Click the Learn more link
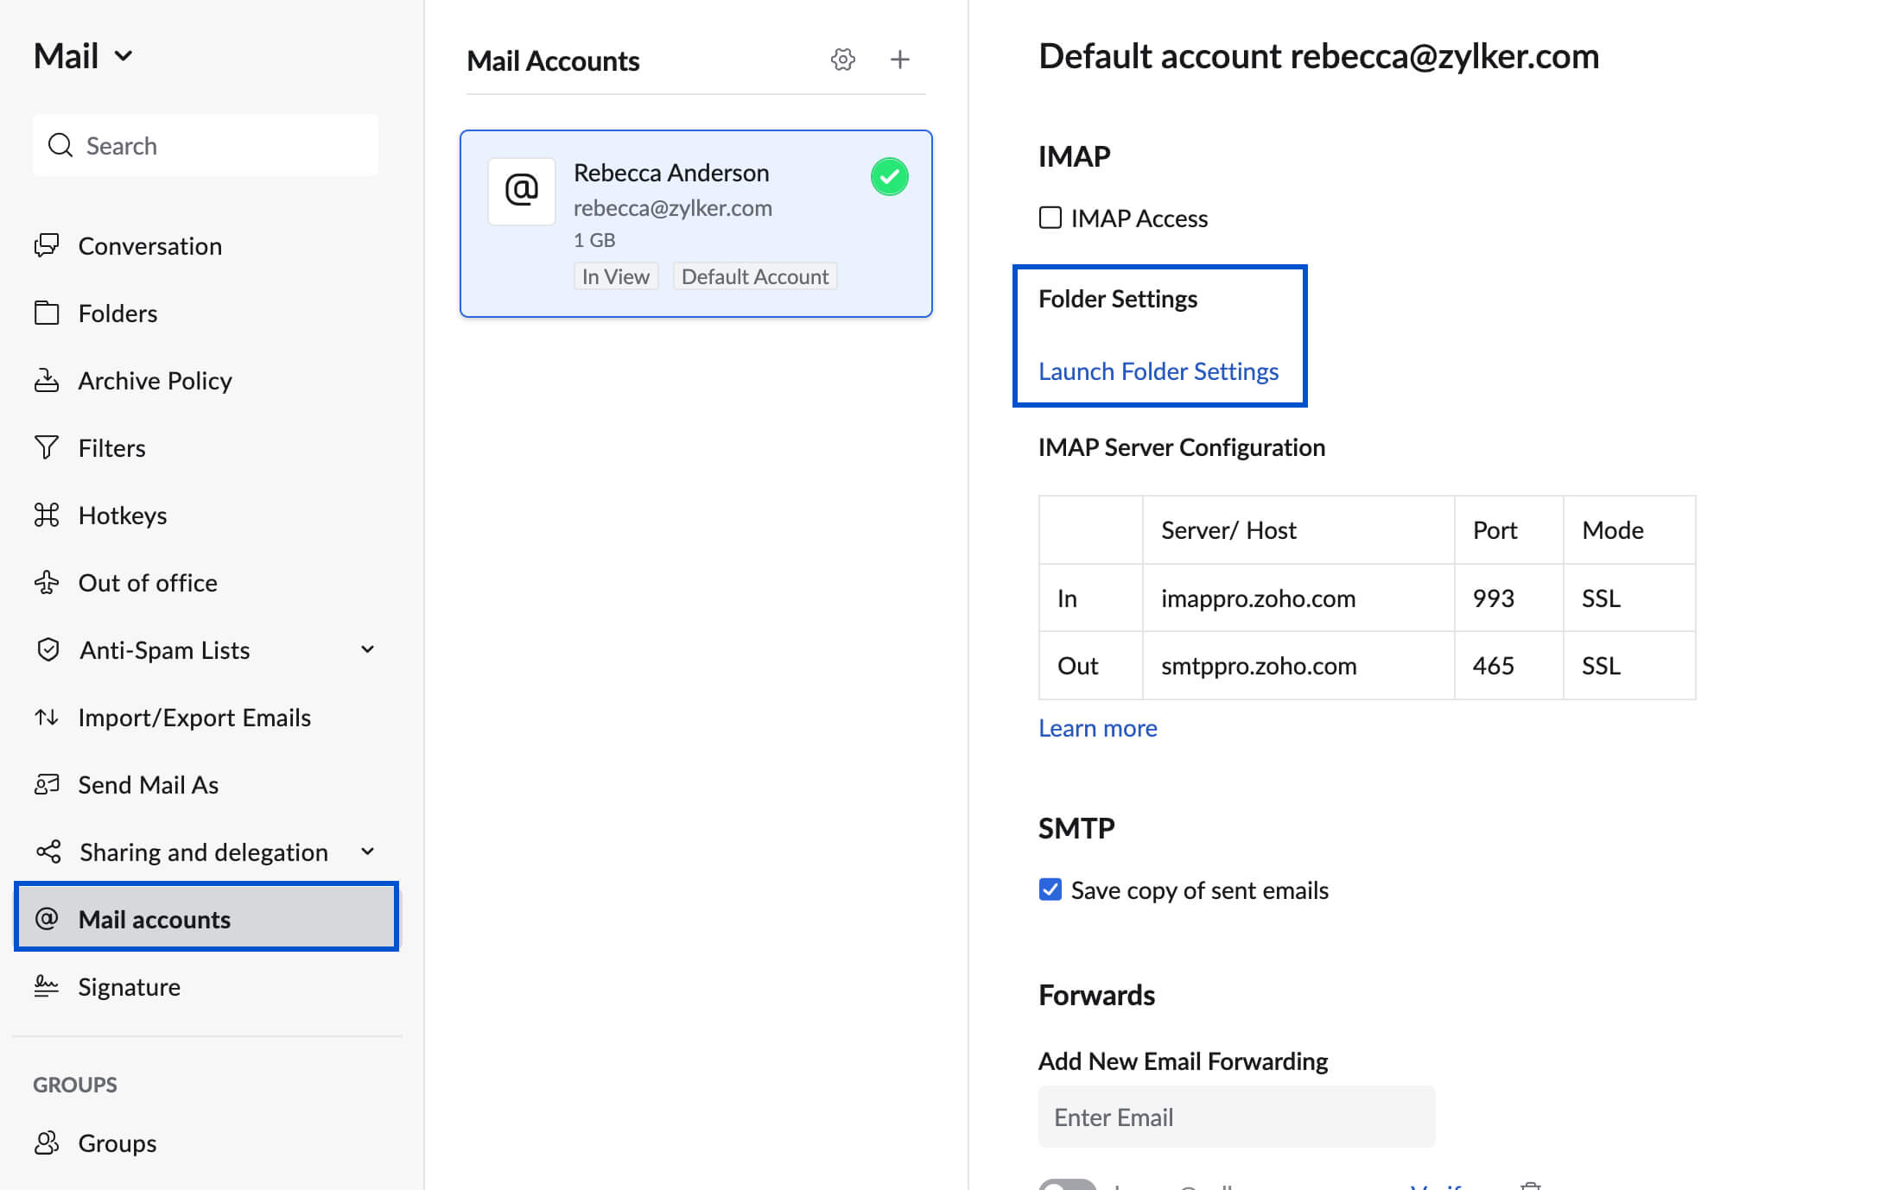The image size is (1885, 1190). tap(1095, 726)
